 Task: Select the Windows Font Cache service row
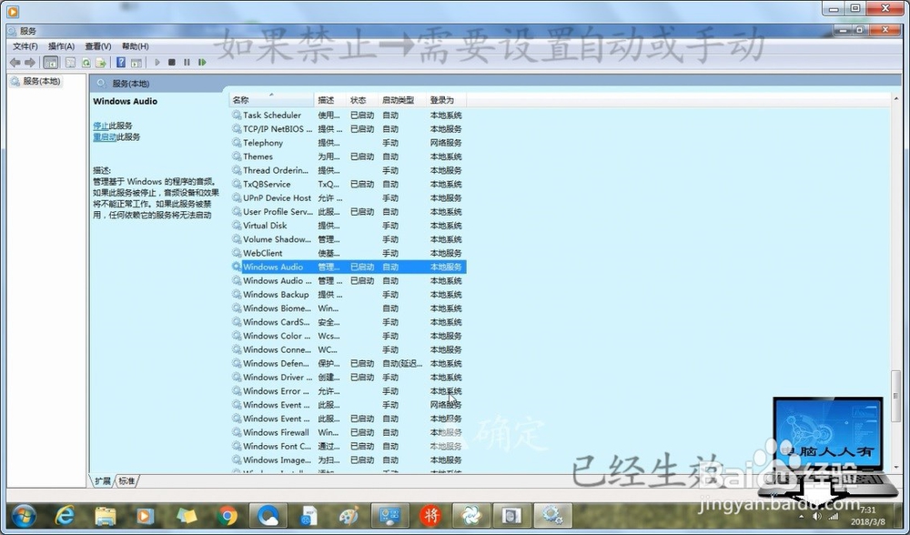click(348, 446)
